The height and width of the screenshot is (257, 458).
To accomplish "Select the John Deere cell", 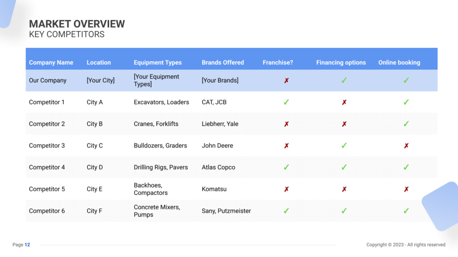I will [217, 146].
